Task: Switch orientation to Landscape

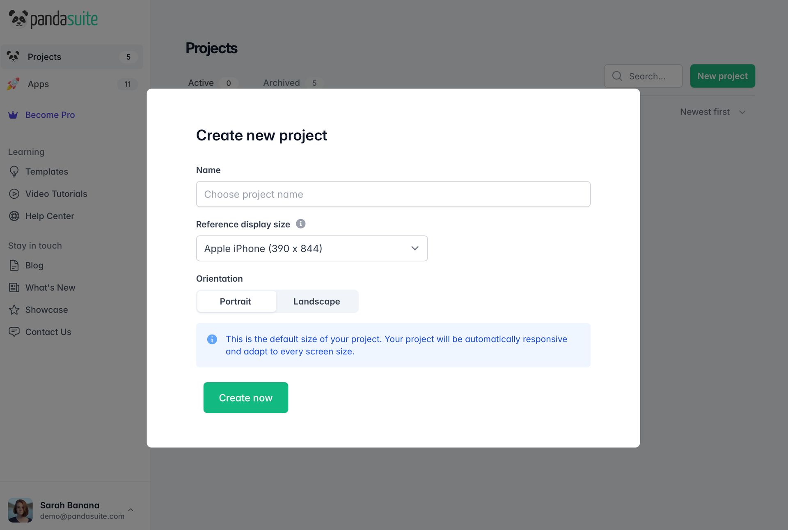Action: [316, 301]
